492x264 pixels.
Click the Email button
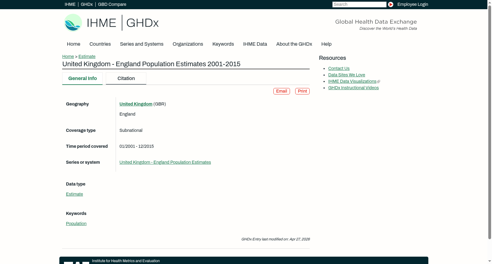(282, 91)
